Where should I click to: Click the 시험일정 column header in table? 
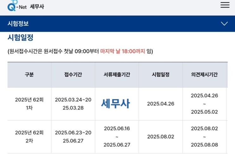pyautogui.click(x=161, y=75)
